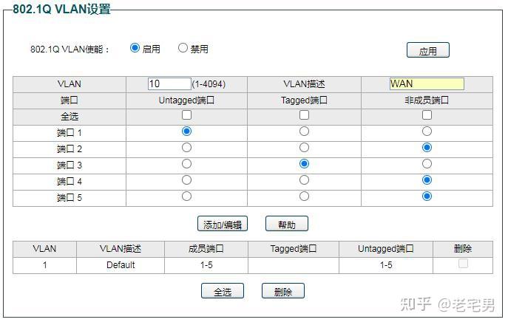Viewport: 508px width, 325px height.
Task: Check 全选 for Tagged端口 column
Action: point(304,115)
